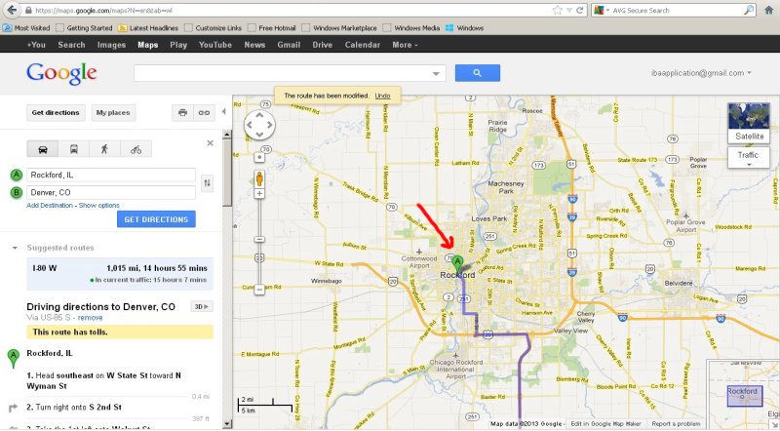Open Gmail in Google bar
780x431 pixels.
click(289, 45)
